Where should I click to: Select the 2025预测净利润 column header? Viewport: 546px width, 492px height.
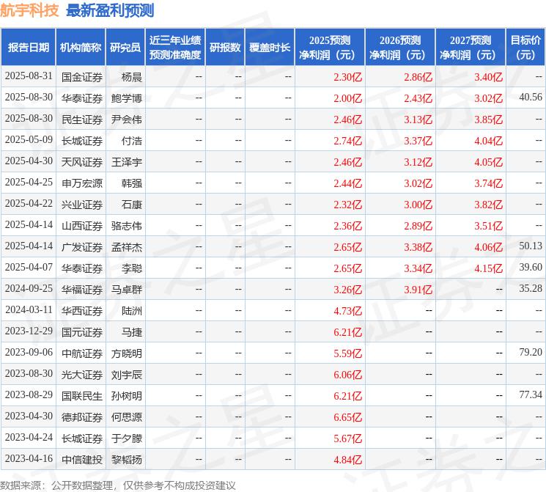coord(329,48)
